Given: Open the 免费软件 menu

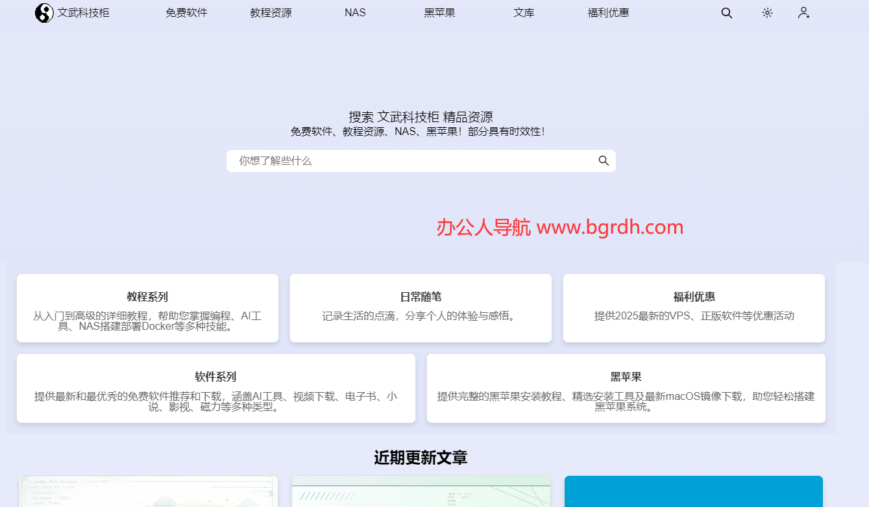Looking at the screenshot, I should [x=186, y=12].
